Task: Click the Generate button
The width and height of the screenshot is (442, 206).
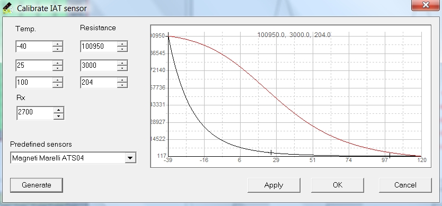Action: click(x=37, y=185)
